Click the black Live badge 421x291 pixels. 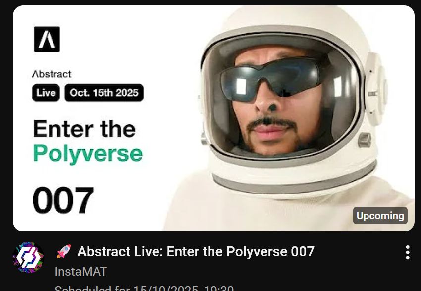point(46,93)
